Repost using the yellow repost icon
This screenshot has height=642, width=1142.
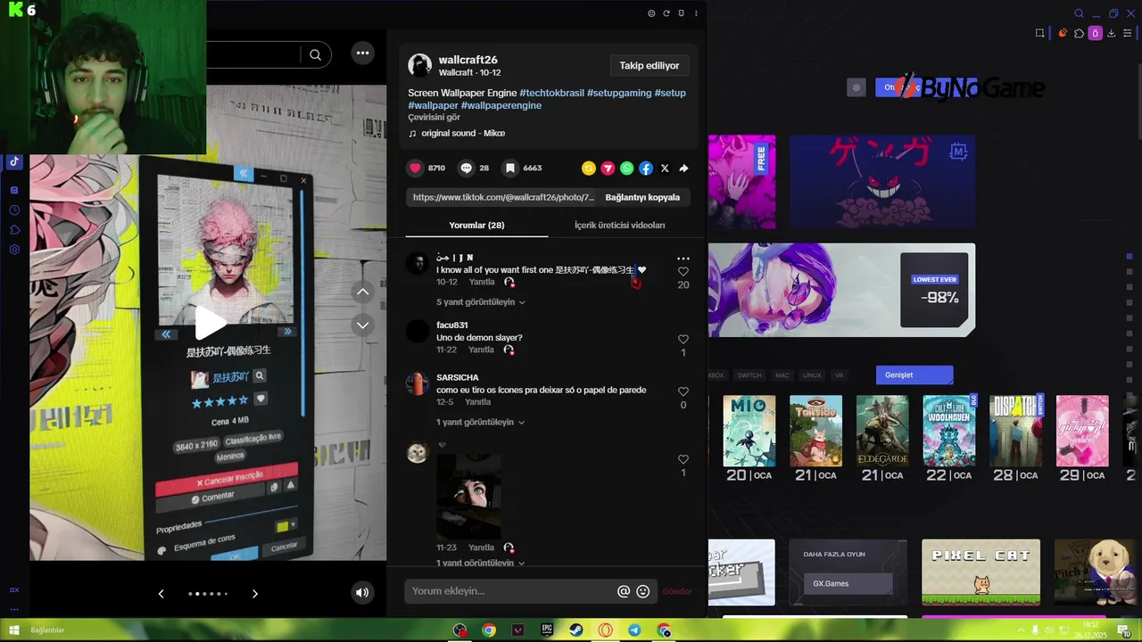[588, 169]
